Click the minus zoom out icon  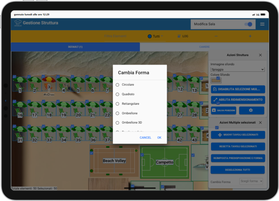[216, 36]
